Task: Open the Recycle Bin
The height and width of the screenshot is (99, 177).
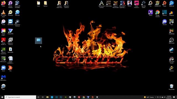Action: pyautogui.click(x=171, y=87)
